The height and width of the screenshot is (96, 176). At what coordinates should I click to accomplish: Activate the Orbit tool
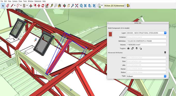point(64,6)
